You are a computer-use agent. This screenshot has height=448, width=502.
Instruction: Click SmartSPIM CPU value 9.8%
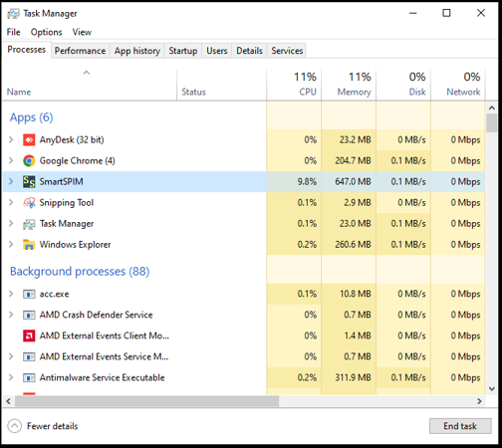point(307,182)
